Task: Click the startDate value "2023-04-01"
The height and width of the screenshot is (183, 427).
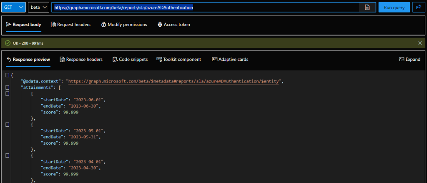Action: (x=88, y=162)
